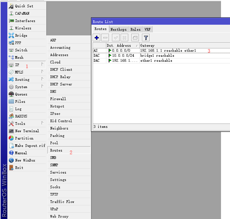
Task: Disable route with cross button
Action: pyautogui.click(x=124, y=38)
